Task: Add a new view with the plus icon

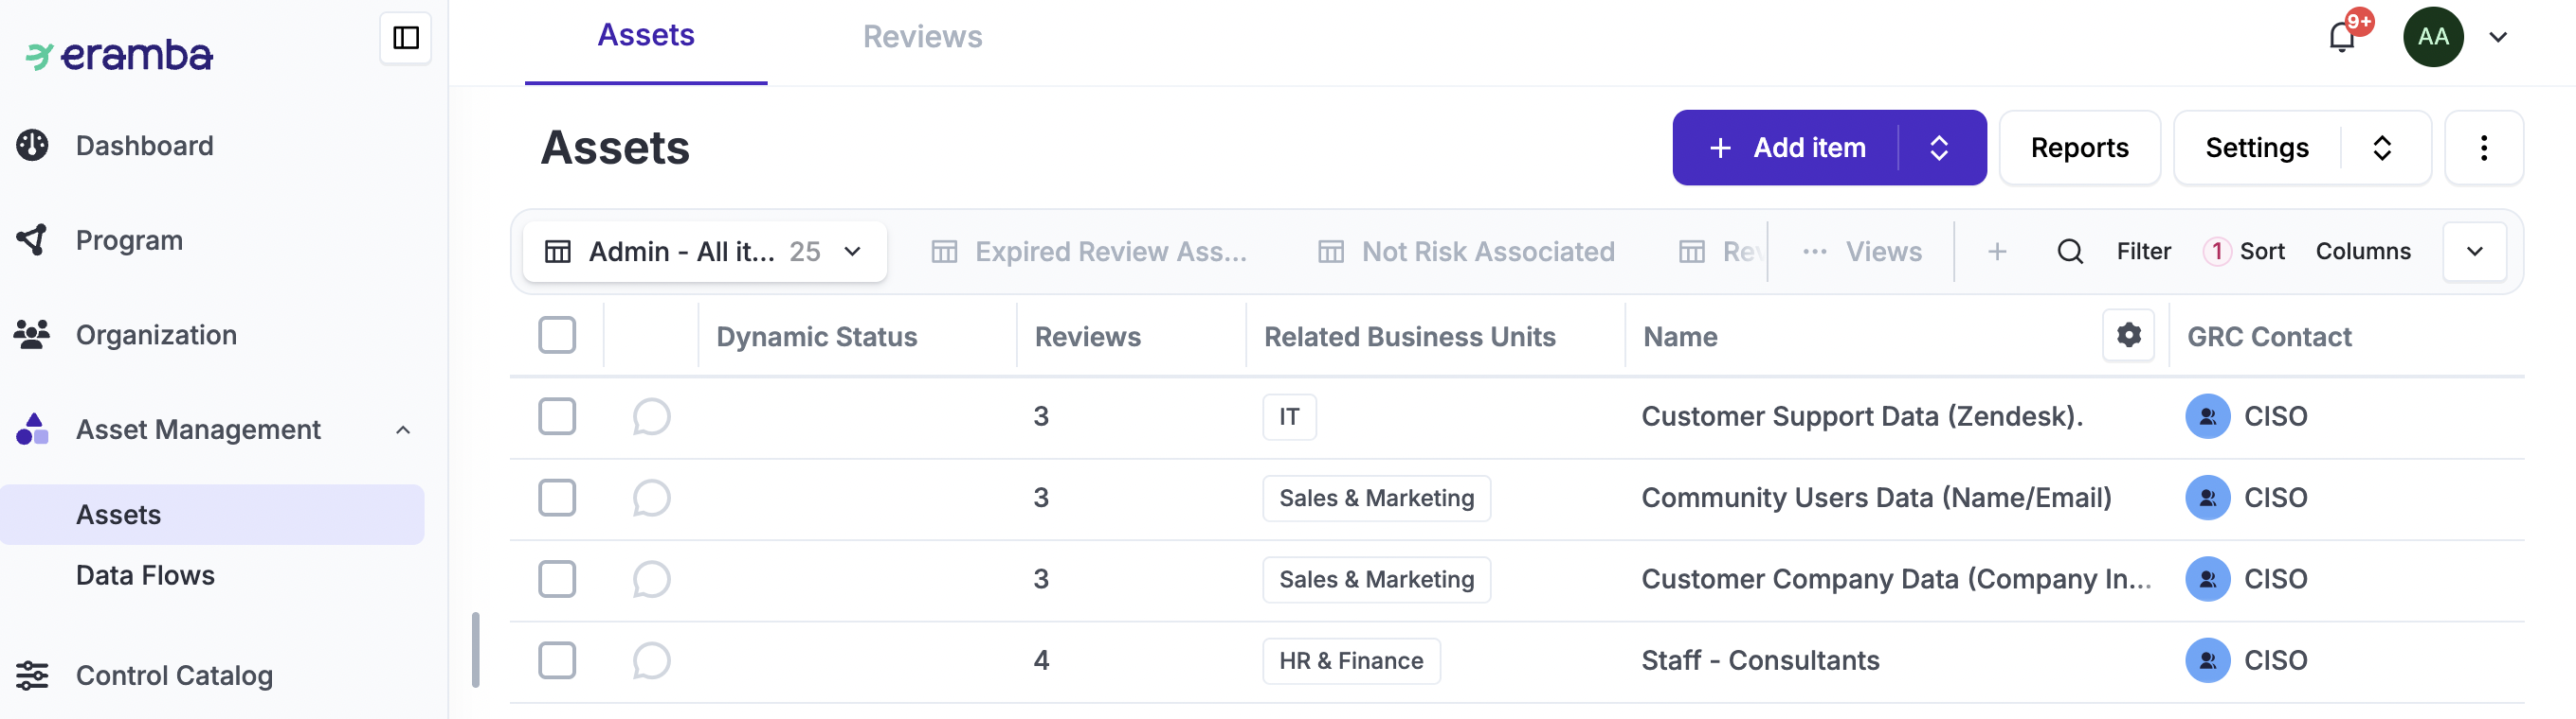Action: click(1997, 252)
